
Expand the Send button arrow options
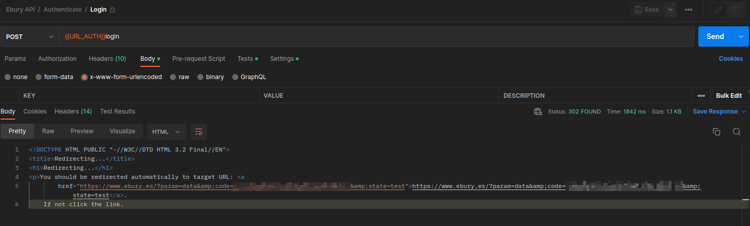pos(740,36)
